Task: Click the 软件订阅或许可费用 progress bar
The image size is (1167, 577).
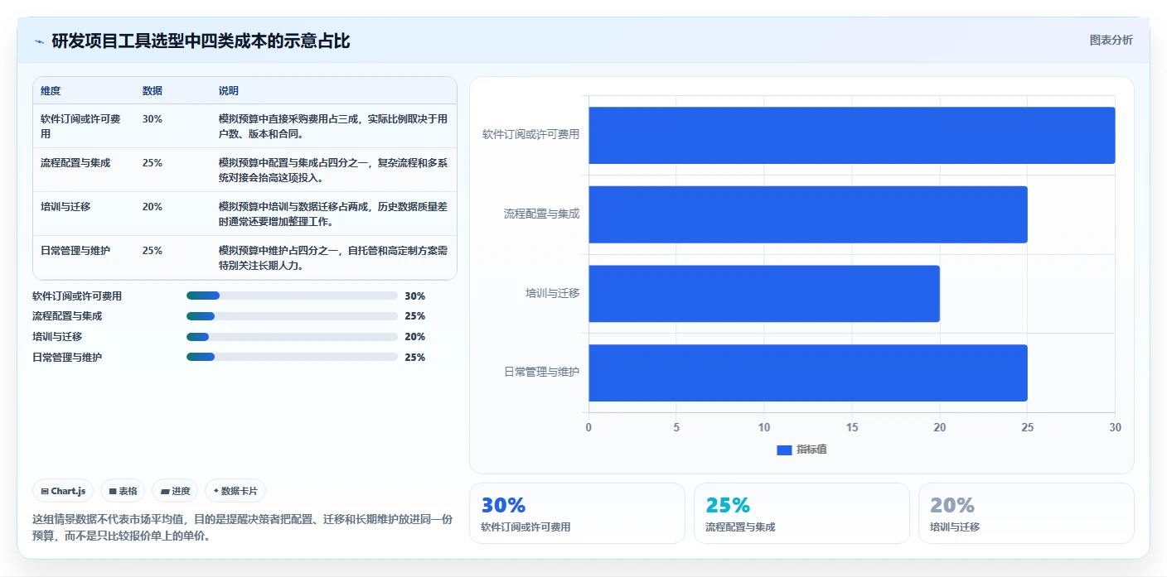Action: pyautogui.click(x=292, y=296)
